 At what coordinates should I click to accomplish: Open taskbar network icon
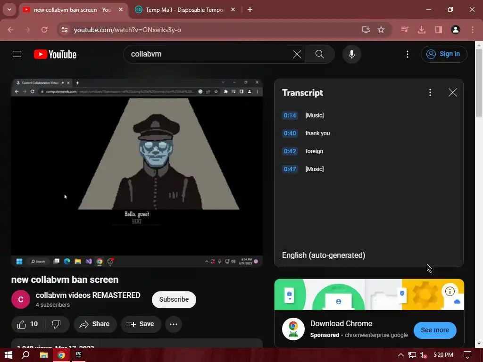tap(412, 355)
